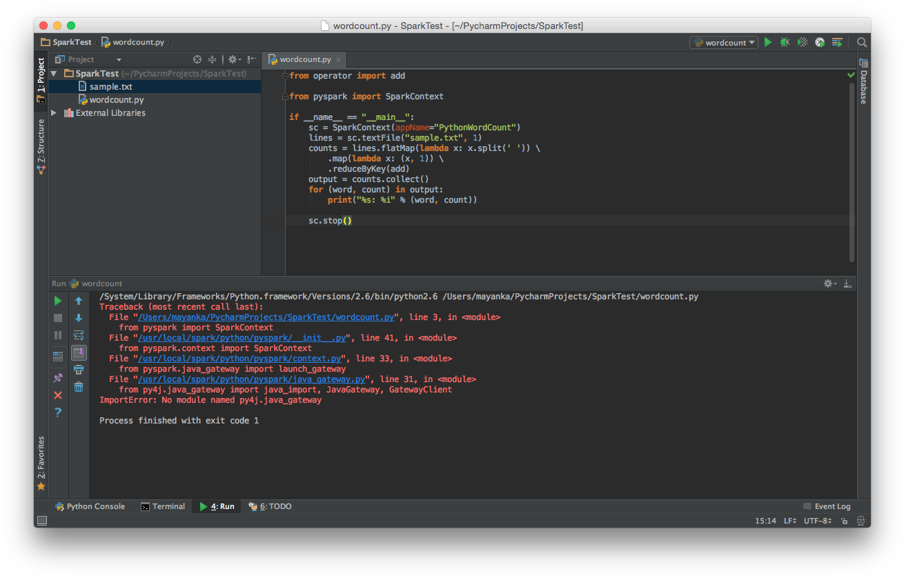Click the inspection OK checkmark in editor
The image size is (904, 578).
click(851, 74)
